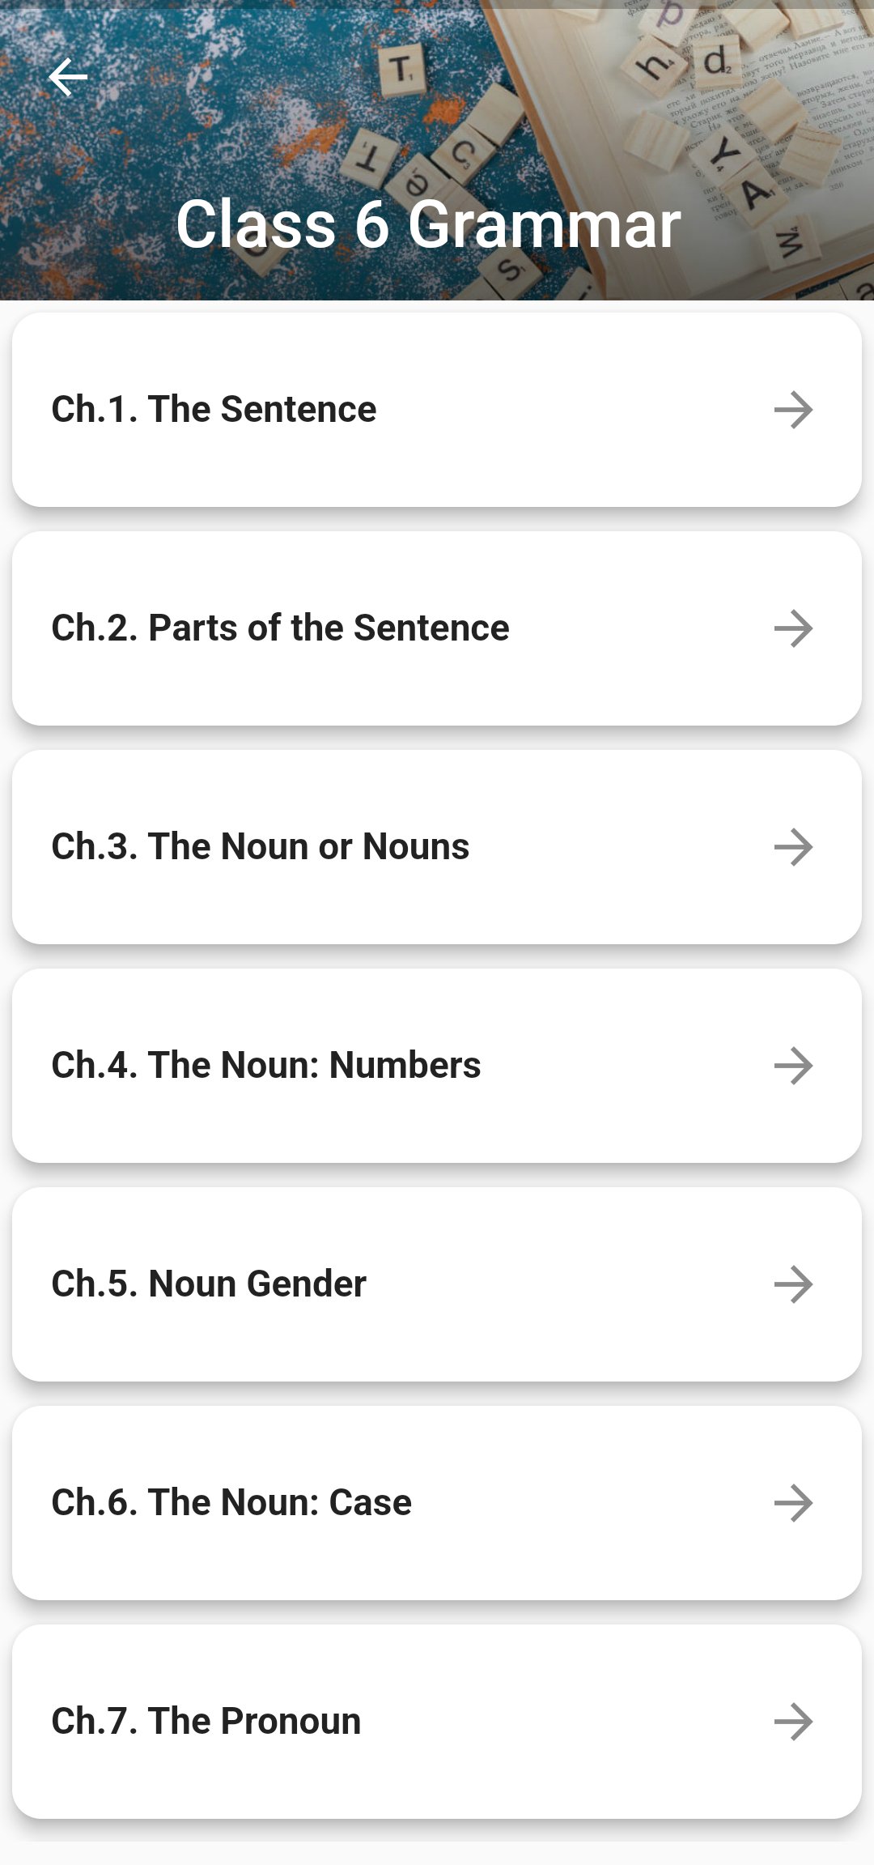Select Ch.7. The Pronoun title text

point(206,1722)
